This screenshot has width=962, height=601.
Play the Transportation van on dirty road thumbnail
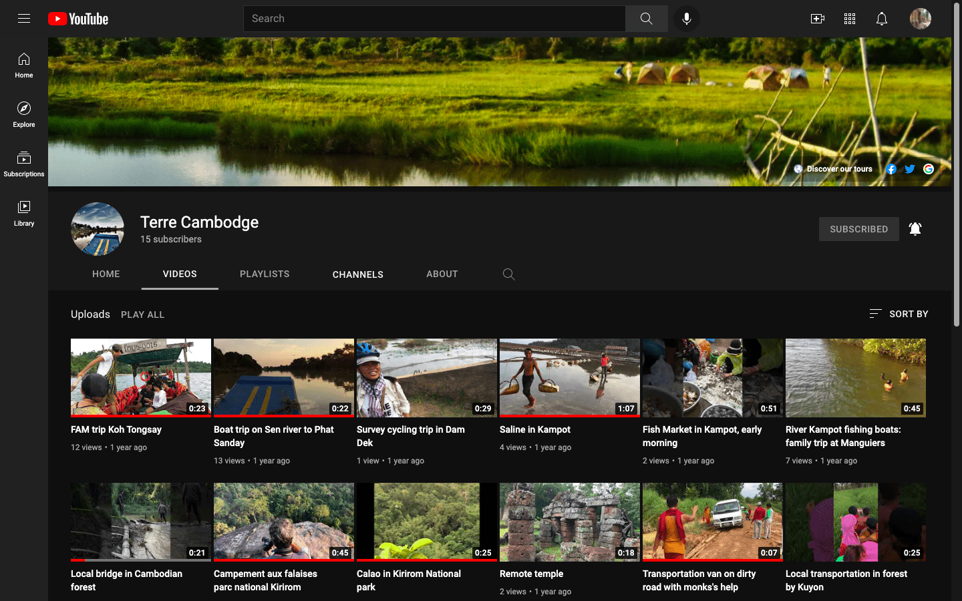713,522
